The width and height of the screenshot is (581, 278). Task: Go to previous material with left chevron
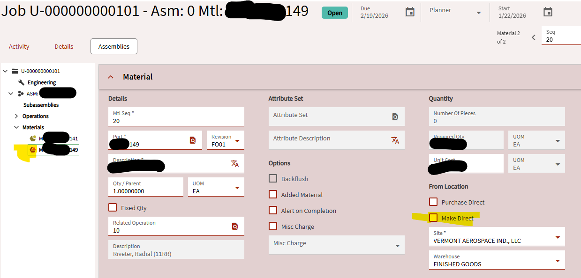(x=533, y=37)
